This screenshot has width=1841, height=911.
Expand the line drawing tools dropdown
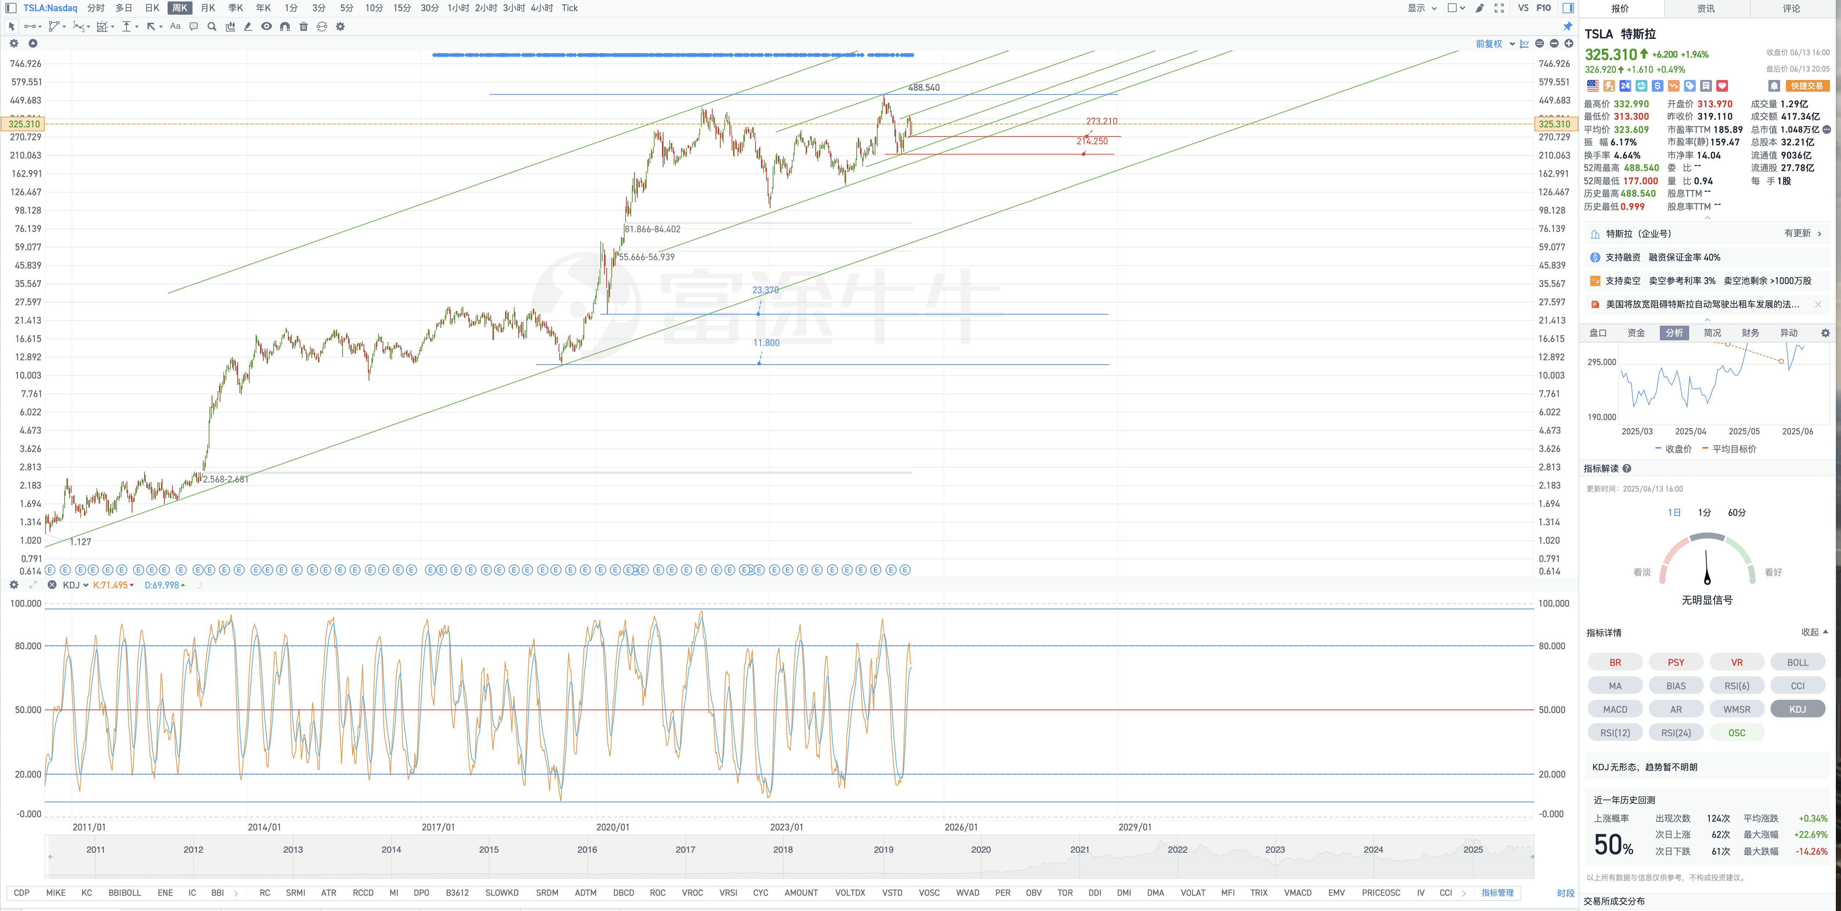point(40,26)
